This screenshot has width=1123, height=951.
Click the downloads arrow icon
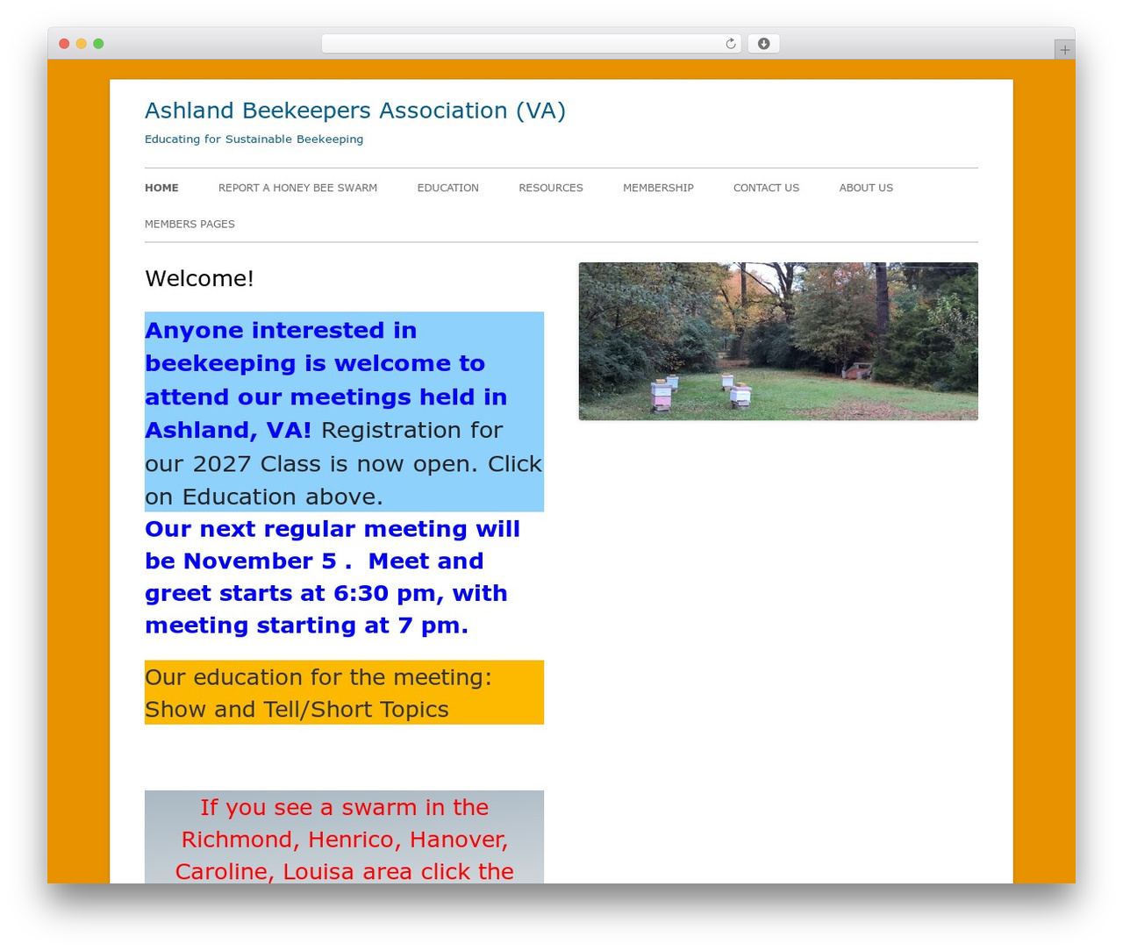(763, 44)
